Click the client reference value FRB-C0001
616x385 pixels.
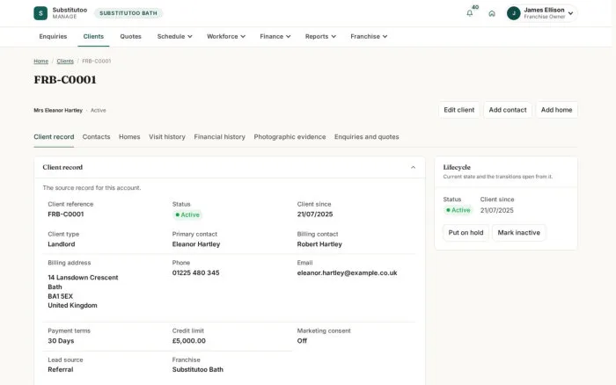(x=66, y=214)
